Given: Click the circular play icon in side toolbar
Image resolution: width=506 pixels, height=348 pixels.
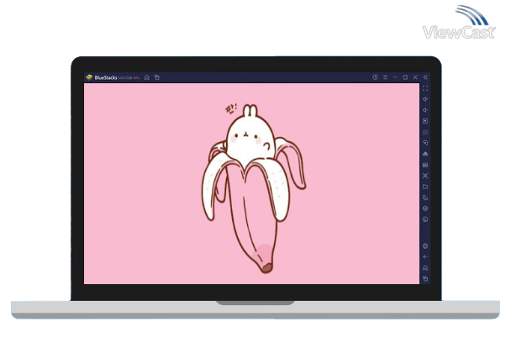Looking at the screenshot, I should (x=425, y=143).
